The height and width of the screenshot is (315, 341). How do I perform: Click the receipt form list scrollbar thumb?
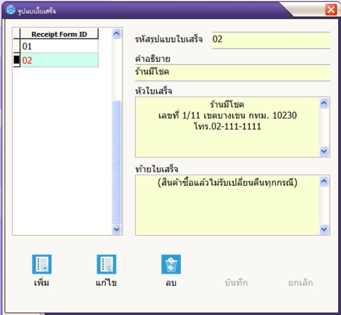[117, 161]
